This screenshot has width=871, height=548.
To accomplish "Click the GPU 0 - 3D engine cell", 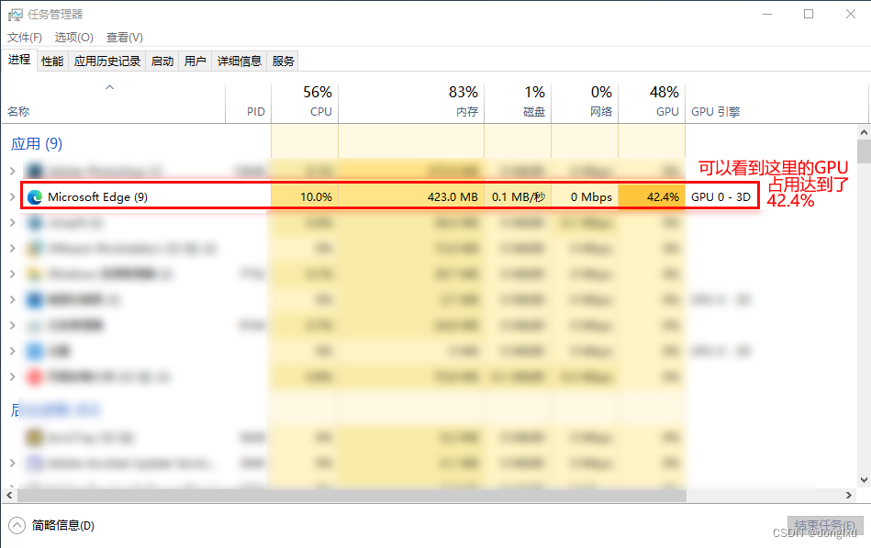I will pyautogui.click(x=720, y=196).
